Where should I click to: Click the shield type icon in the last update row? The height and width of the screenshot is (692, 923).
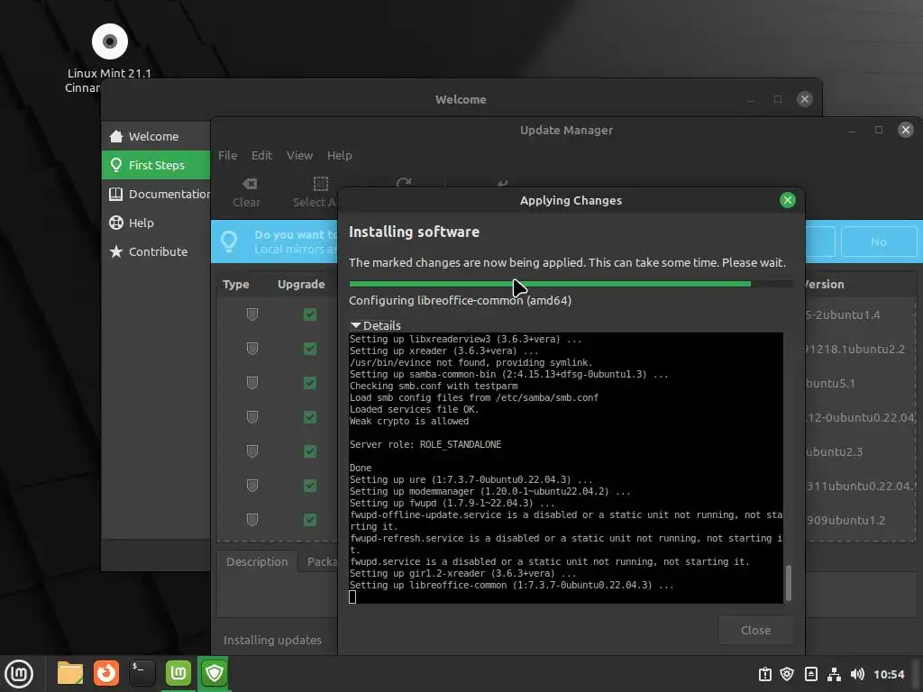pos(252,520)
